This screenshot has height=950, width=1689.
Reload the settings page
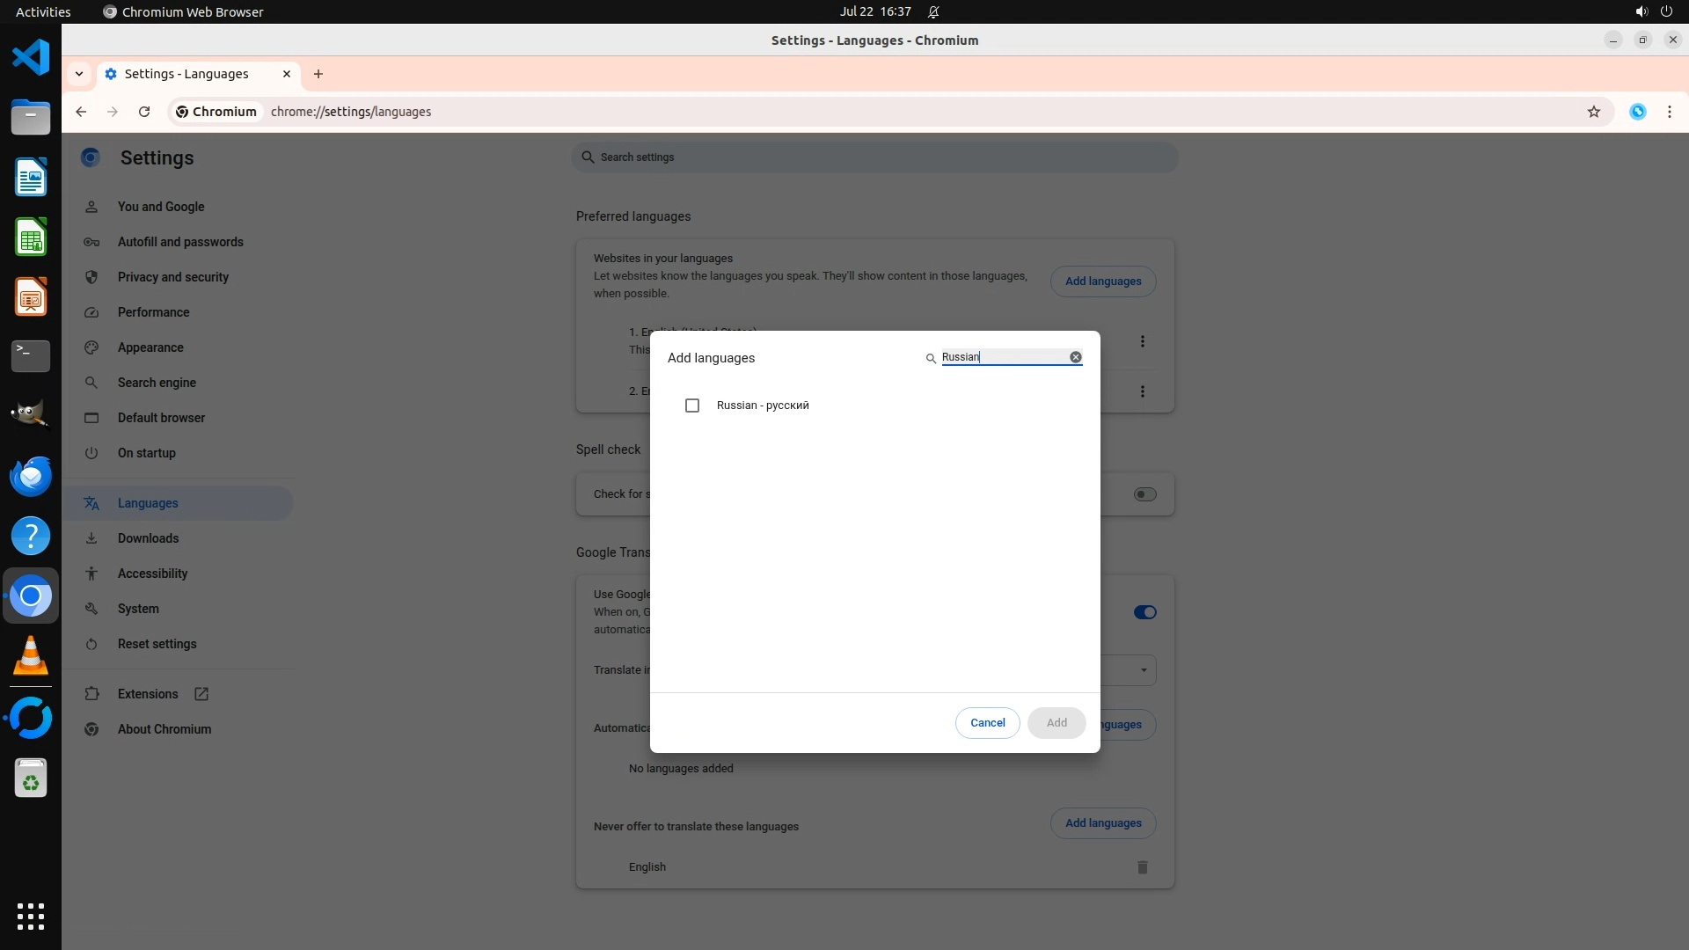click(144, 112)
